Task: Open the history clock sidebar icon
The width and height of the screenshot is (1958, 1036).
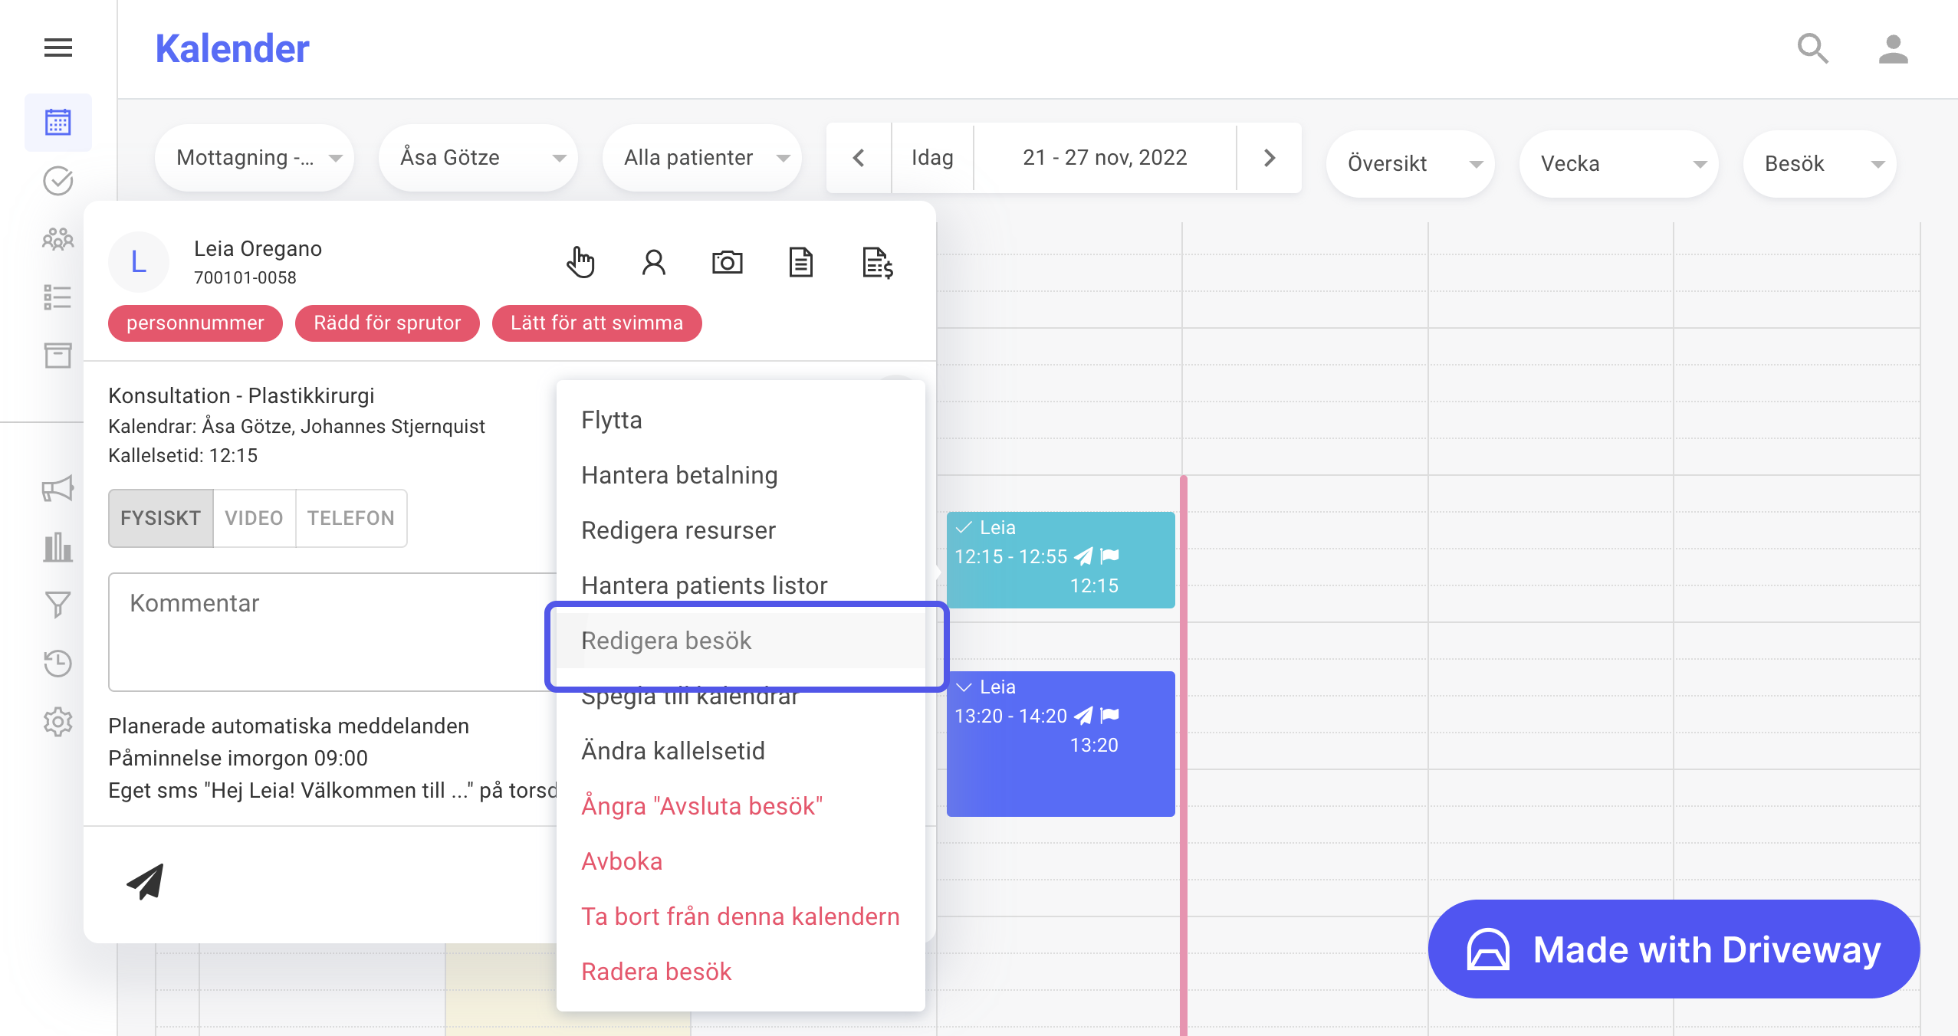Action: coord(58,664)
